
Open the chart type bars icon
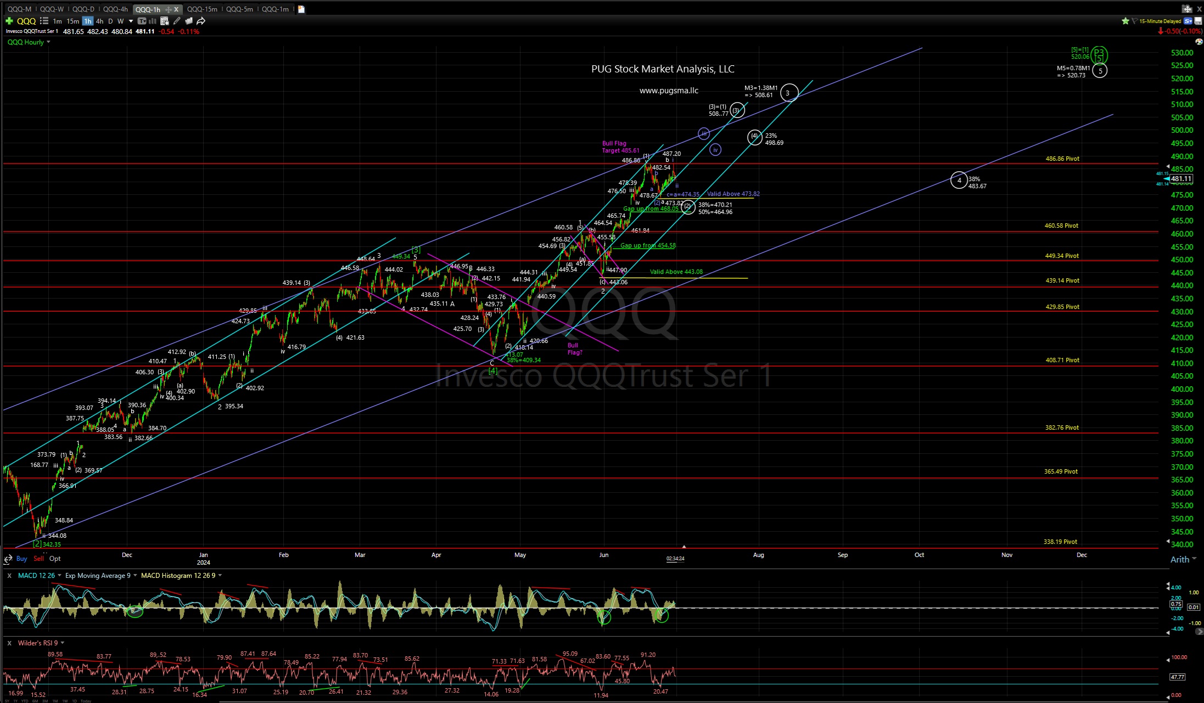click(153, 21)
